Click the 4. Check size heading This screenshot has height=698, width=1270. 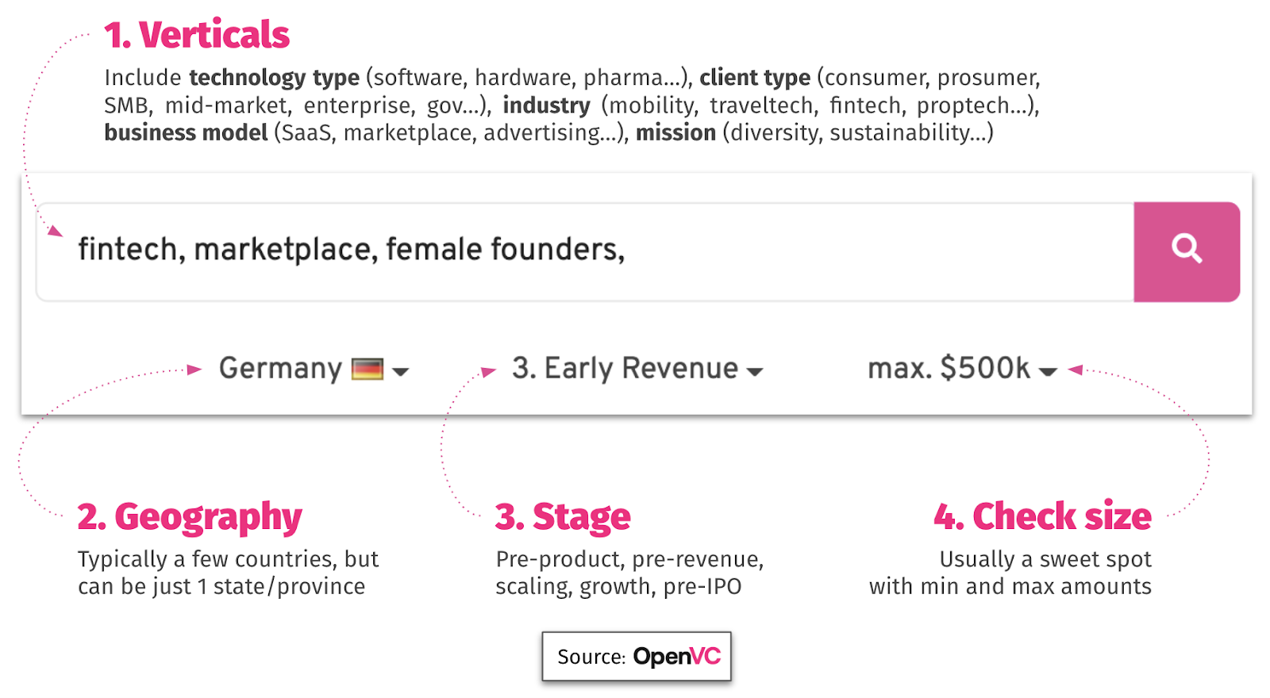coord(1042,516)
